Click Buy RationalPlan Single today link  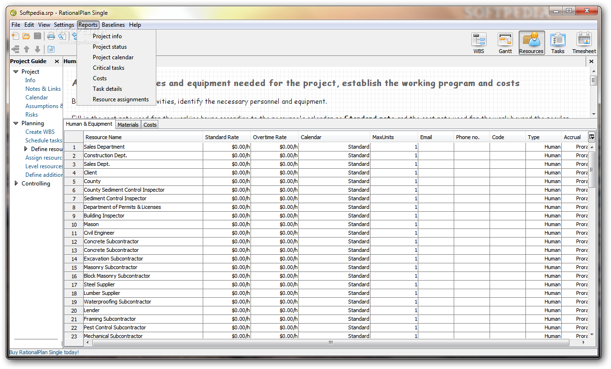[x=44, y=352]
